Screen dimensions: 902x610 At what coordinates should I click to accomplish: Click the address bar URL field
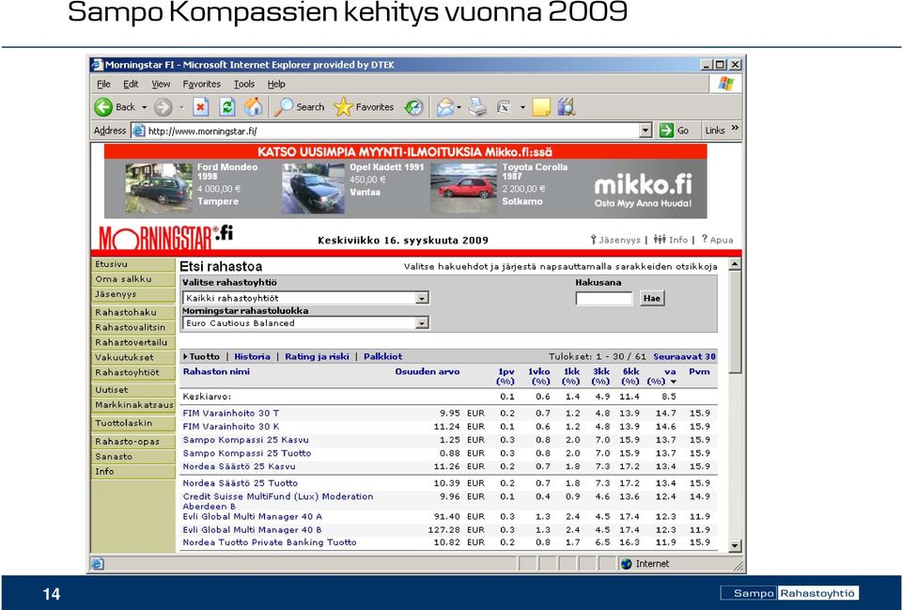click(391, 132)
